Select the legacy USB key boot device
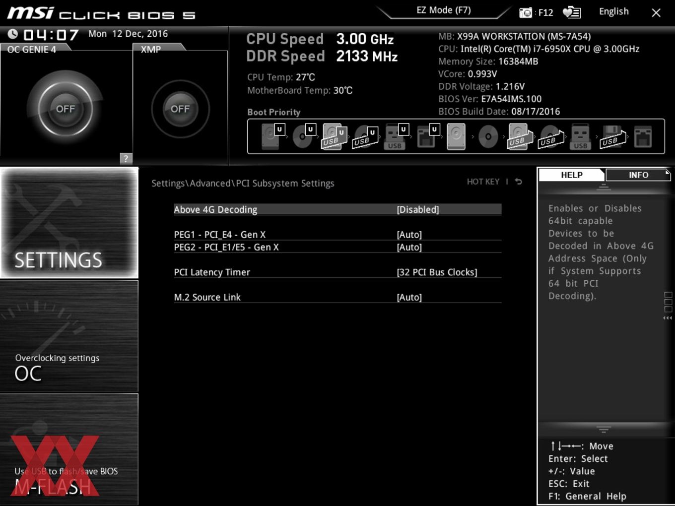This screenshot has width=675, height=506. [x=581, y=136]
